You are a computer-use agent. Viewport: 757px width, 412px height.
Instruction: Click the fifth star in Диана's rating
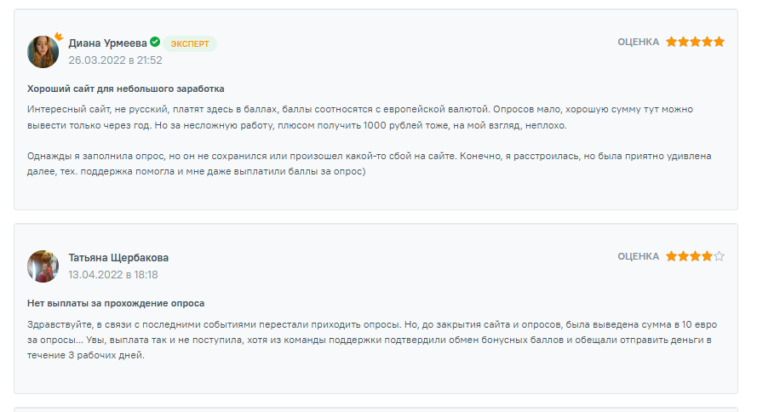click(720, 42)
